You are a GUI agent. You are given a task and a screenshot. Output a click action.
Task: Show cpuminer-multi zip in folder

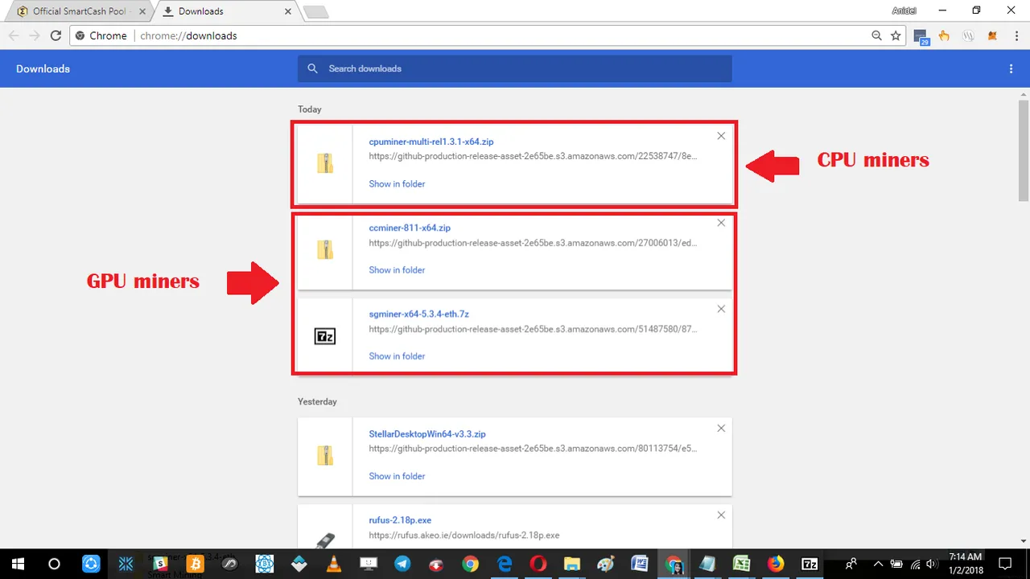click(x=397, y=184)
